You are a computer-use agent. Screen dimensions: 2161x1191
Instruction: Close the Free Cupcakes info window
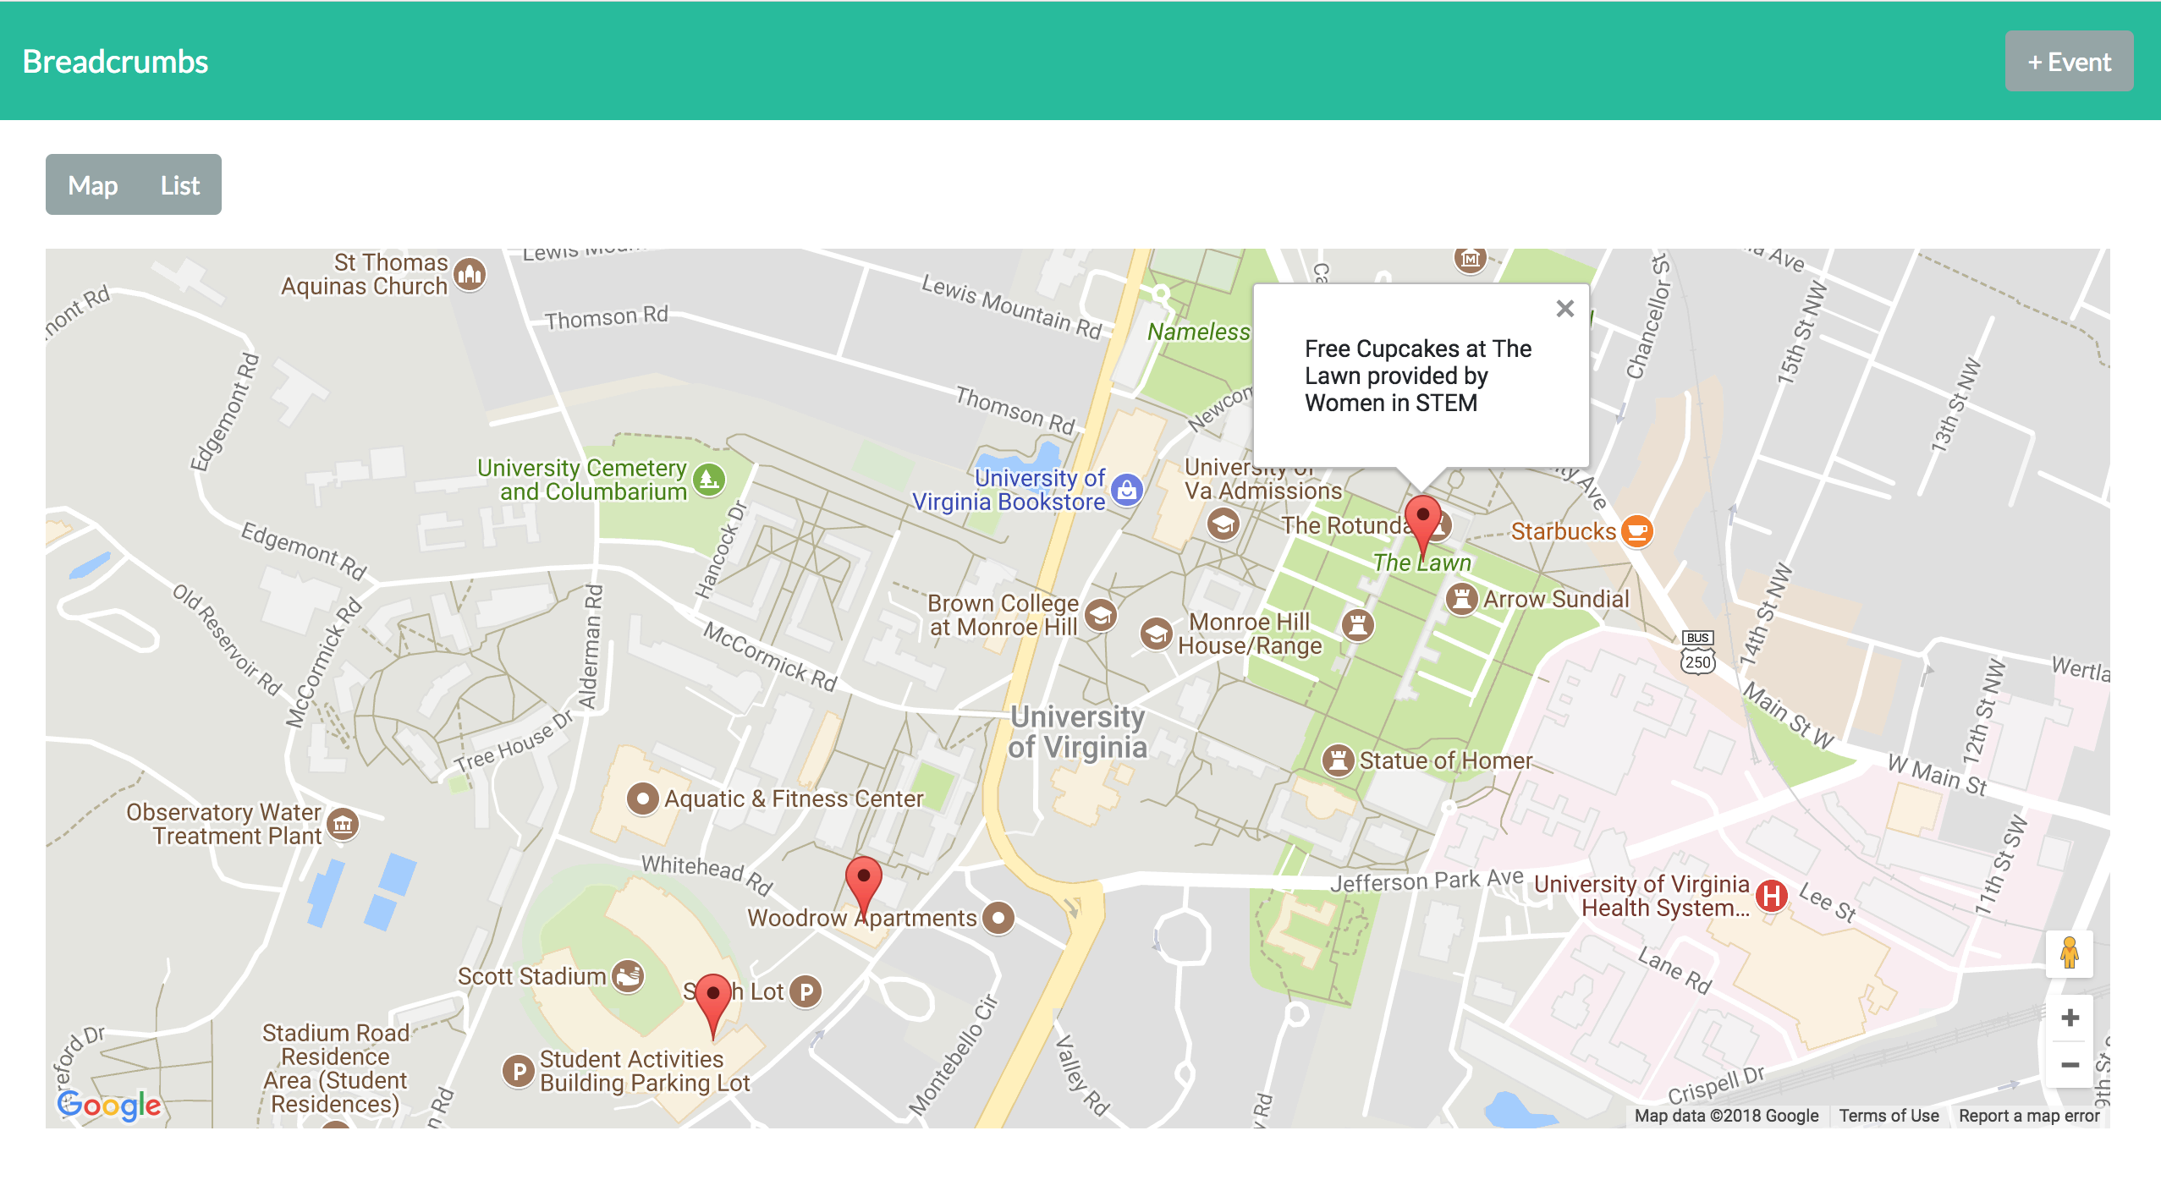(1564, 309)
